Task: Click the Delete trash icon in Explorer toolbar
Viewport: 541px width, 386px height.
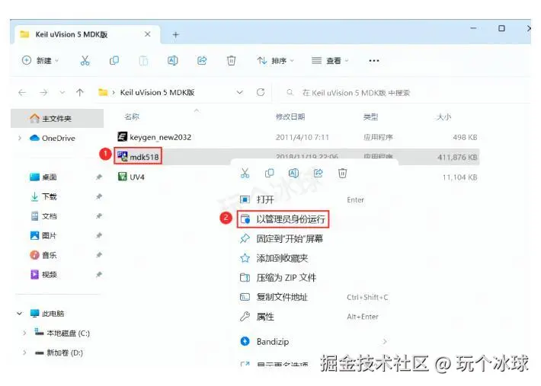Action: pos(231,61)
